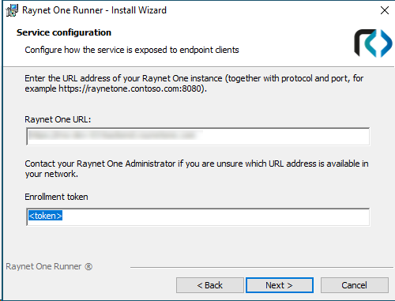Click the 'Raynet One Runner ®' footer text
The image size is (395, 301).
[49, 266]
